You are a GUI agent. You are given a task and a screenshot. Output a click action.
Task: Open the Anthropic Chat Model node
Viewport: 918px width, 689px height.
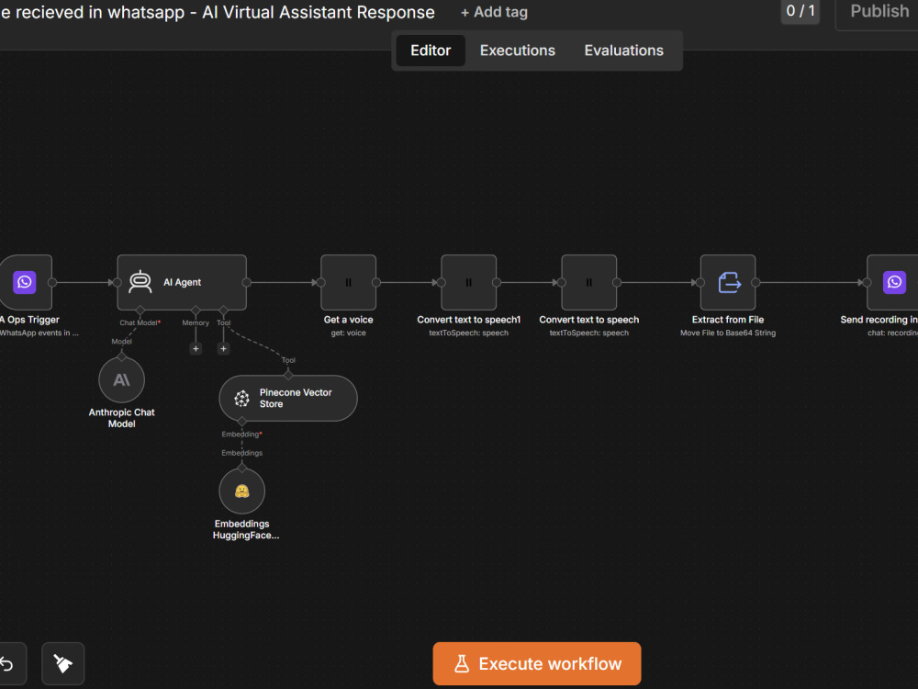pos(122,380)
